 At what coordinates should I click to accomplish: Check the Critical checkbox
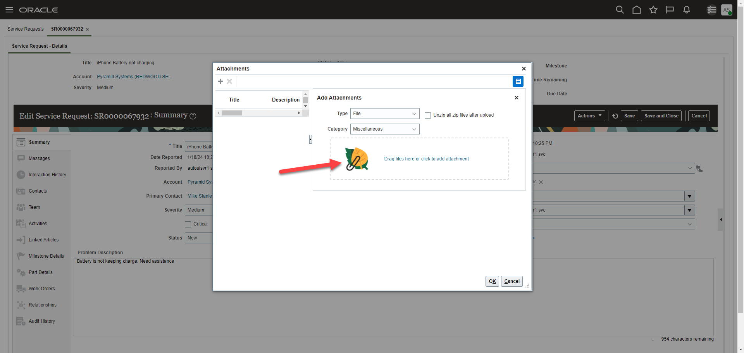tap(188, 224)
